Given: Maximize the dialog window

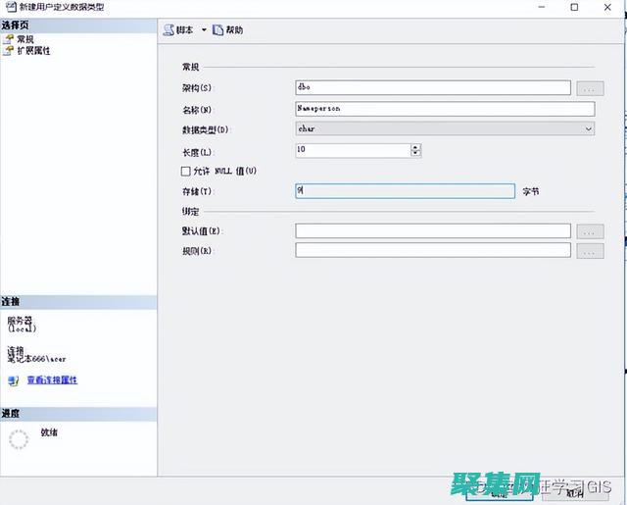Looking at the screenshot, I should coord(574,7).
